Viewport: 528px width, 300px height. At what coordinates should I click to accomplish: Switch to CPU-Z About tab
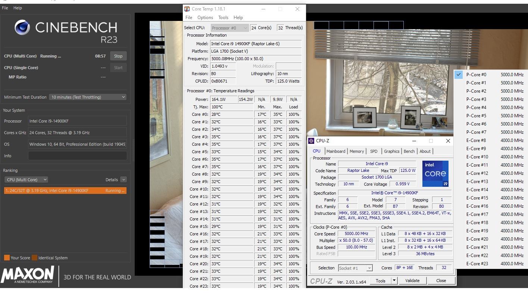pos(425,151)
